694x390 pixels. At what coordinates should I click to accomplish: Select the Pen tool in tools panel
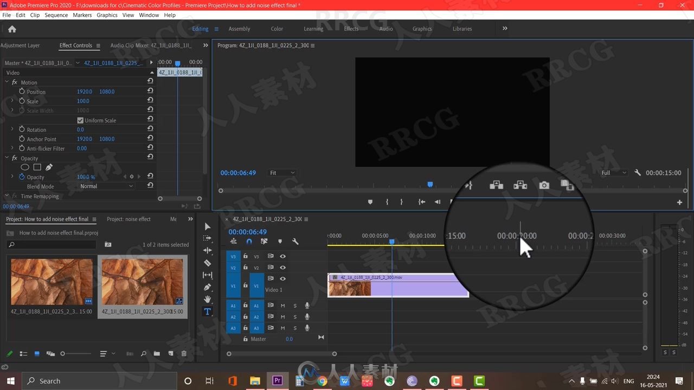click(x=207, y=287)
